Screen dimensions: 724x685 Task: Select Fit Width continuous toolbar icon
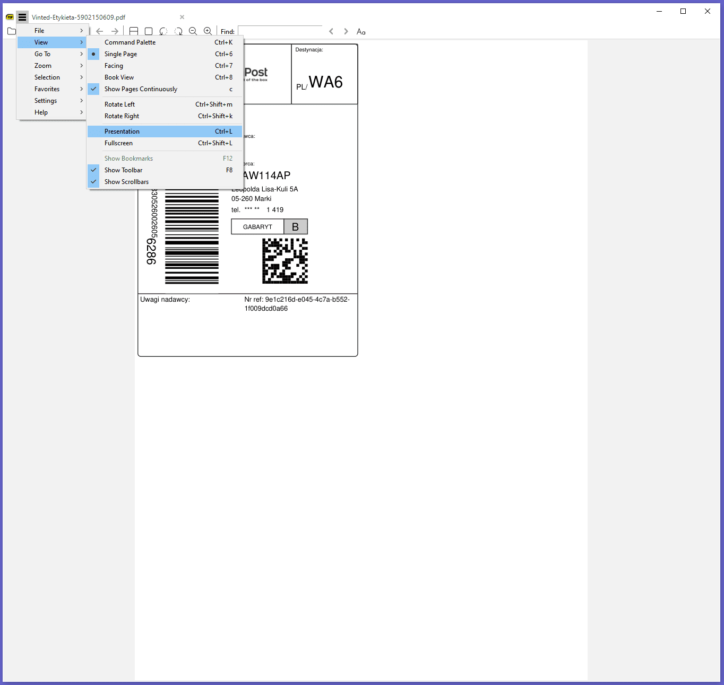click(134, 31)
